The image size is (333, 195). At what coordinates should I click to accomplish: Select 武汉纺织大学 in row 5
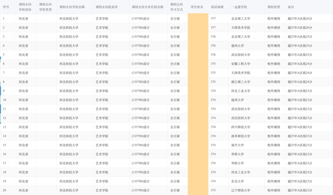coord(240,55)
